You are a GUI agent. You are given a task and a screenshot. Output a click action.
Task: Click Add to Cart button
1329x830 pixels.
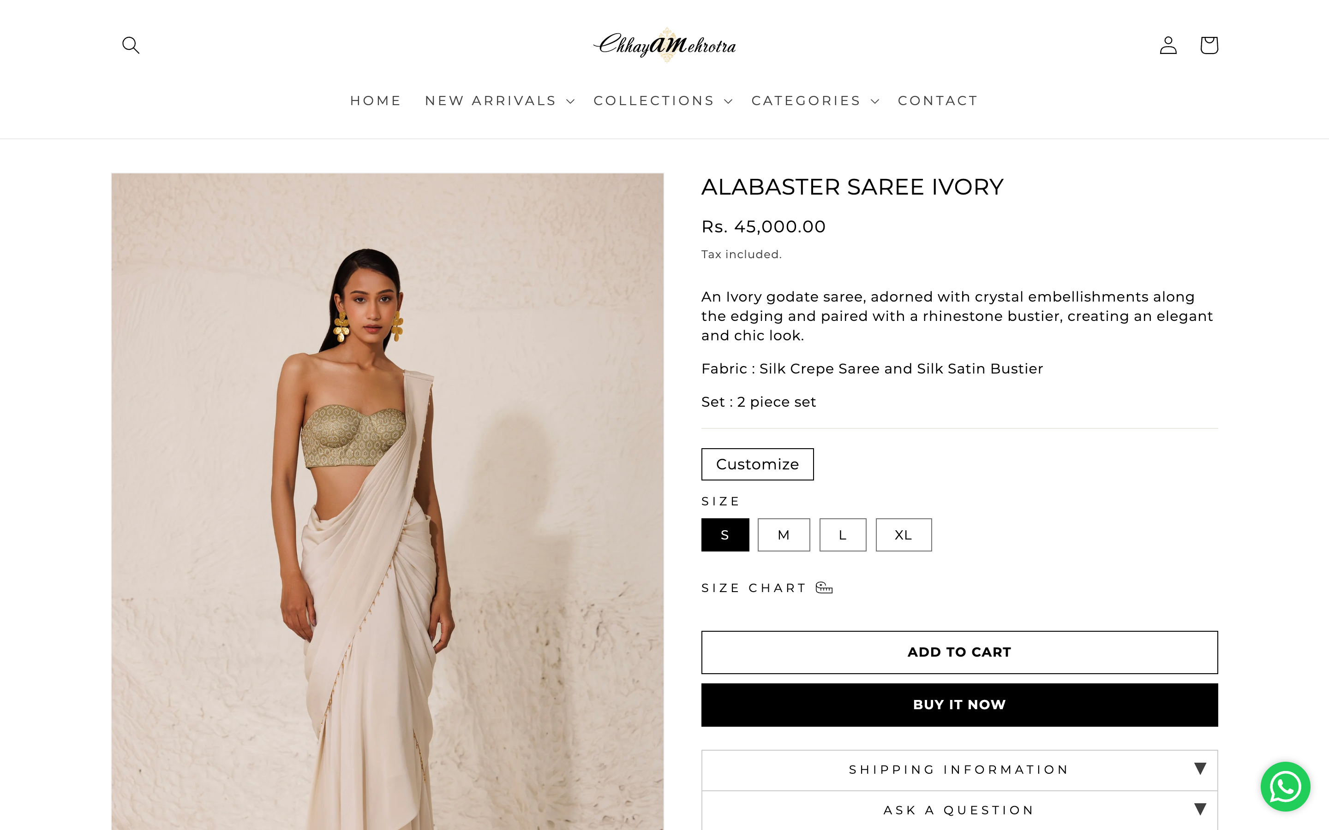coord(959,652)
